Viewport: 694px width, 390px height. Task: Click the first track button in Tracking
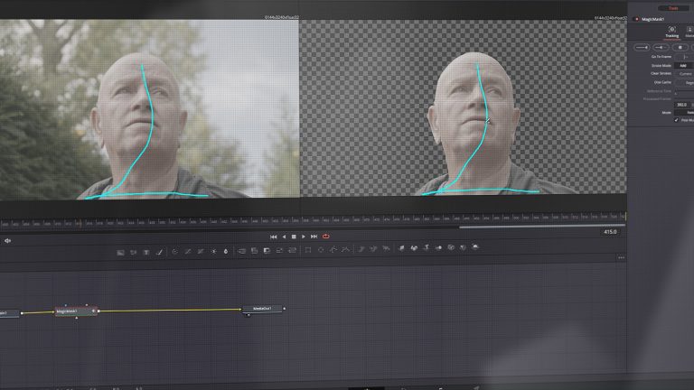(x=642, y=47)
